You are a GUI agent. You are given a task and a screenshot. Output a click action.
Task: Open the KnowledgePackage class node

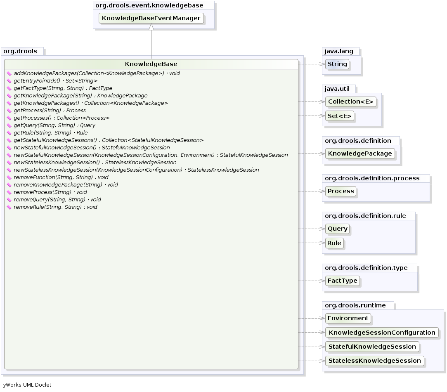359,154
